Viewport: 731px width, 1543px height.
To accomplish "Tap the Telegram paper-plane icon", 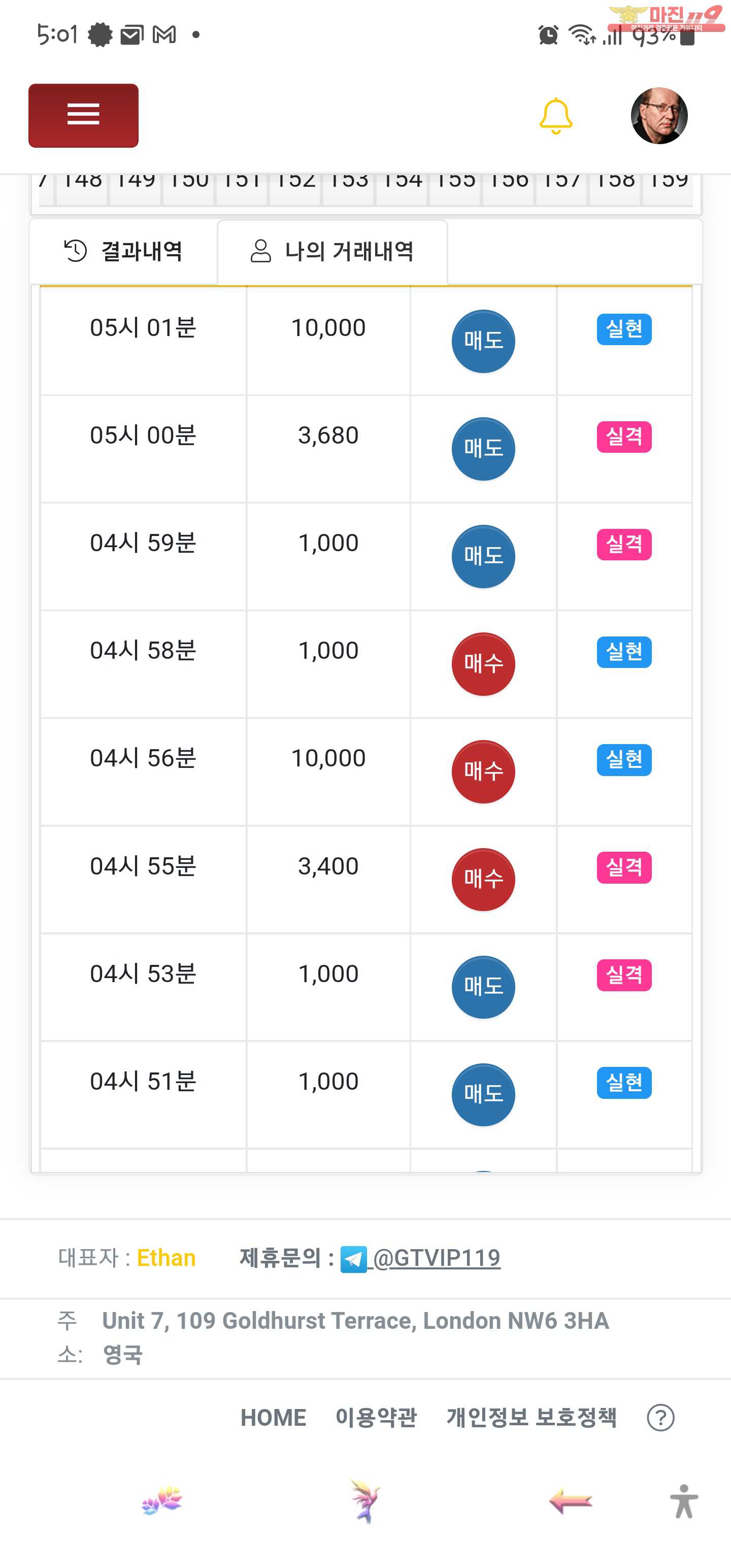I will pos(353,1258).
